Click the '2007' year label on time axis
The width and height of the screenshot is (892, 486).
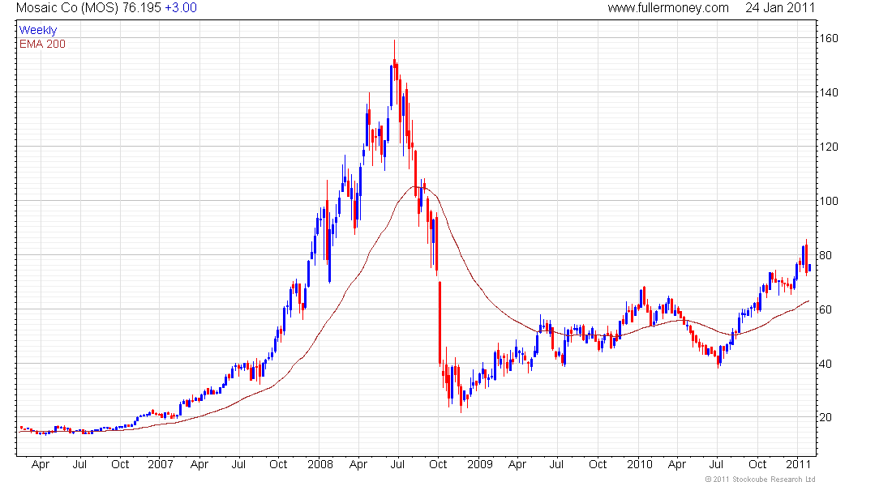(161, 464)
